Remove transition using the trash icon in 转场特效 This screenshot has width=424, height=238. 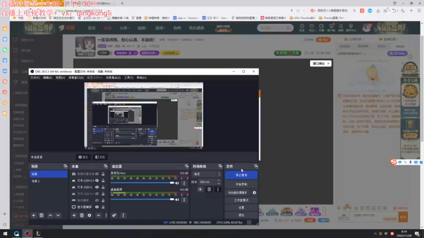coord(209,189)
